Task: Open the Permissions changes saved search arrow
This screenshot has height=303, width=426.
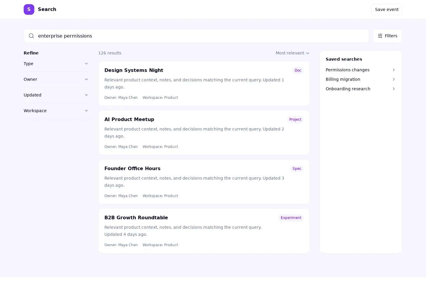Action: pos(393,70)
